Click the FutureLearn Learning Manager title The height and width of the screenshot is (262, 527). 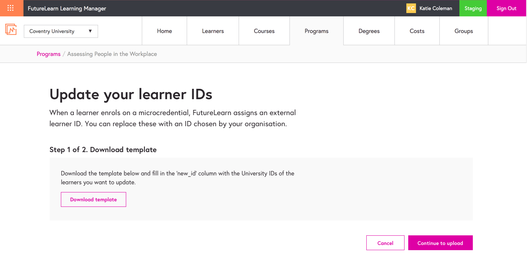click(x=67, y=8)
